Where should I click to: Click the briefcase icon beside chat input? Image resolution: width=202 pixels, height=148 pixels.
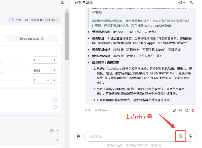point(78,136)
